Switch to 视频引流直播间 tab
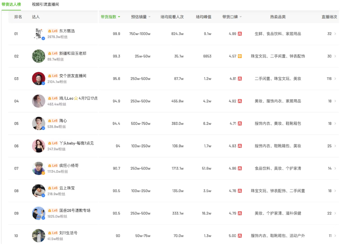Screen dimensions: 340x245 point(45,4)
